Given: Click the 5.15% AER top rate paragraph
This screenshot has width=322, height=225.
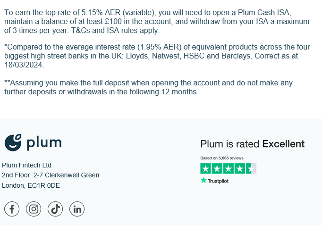Looking at the screenshot, I should 157,21.
